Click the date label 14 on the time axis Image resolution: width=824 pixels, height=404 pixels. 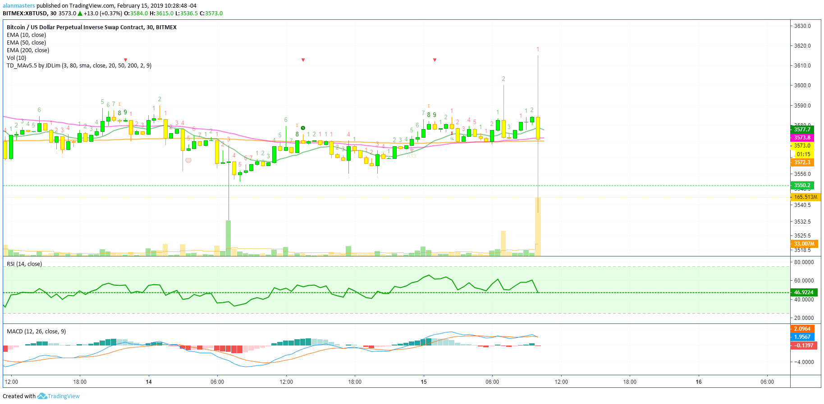click(x=149, y=382)
